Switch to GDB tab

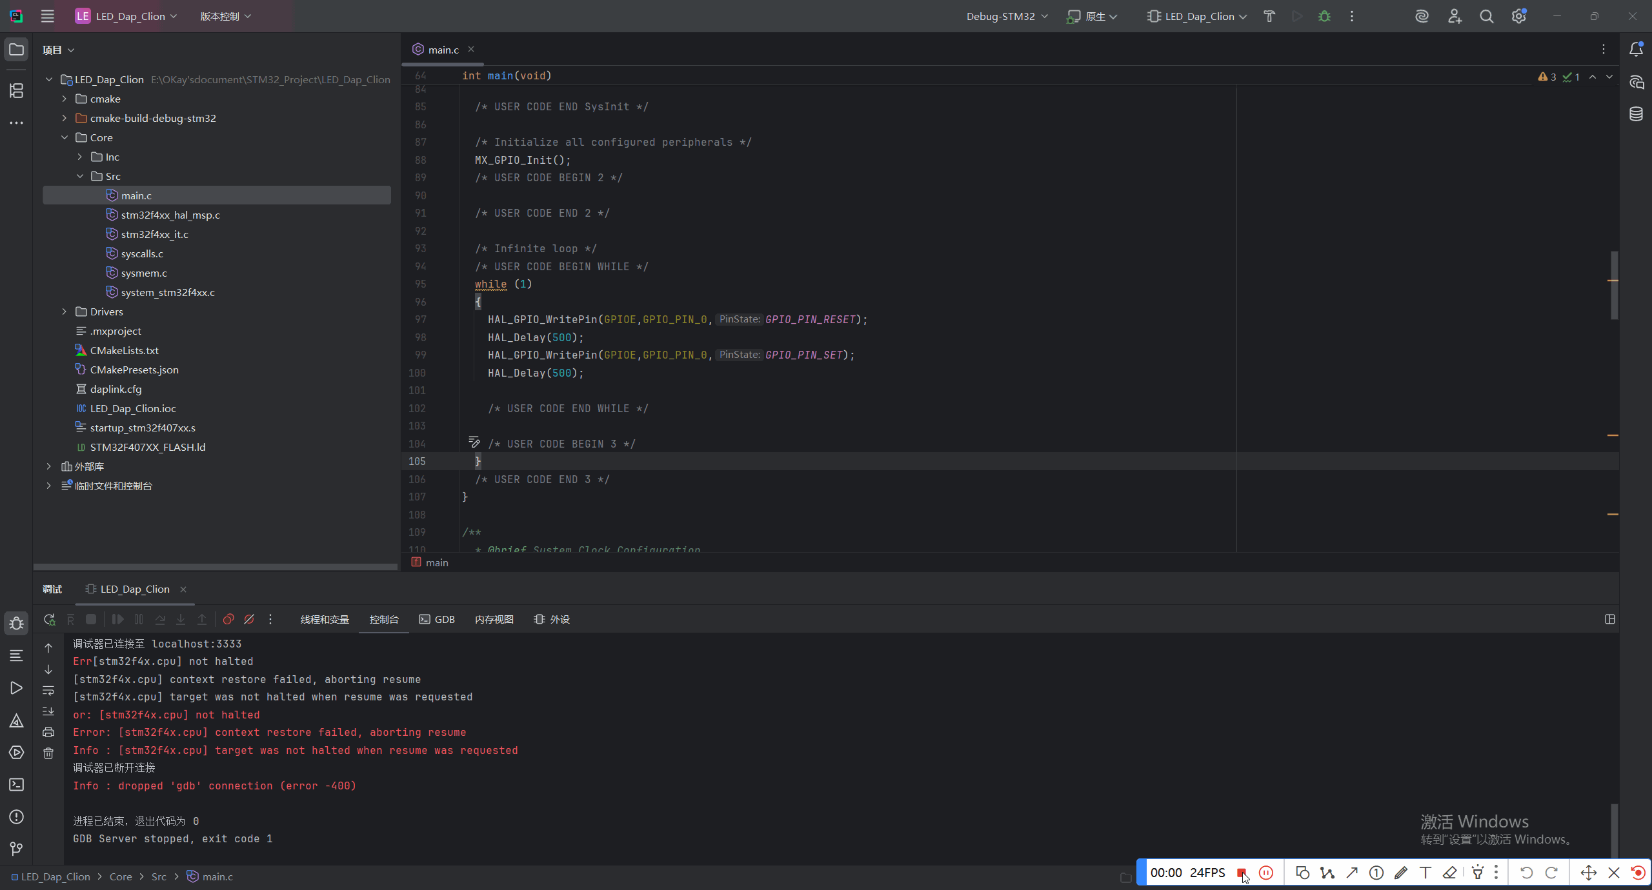click(x=437, y=619)
